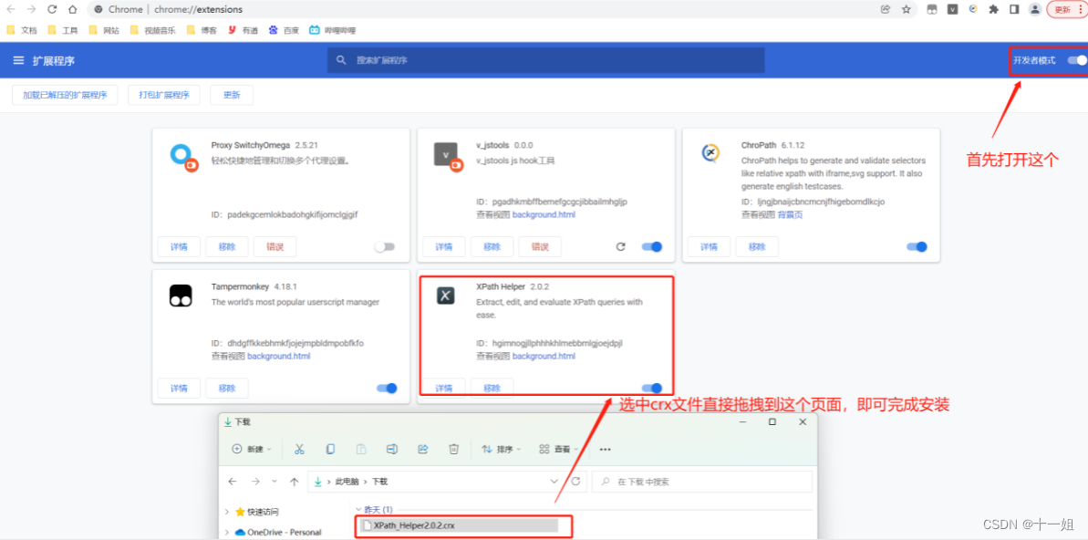Reload the v_jstools extension

(621, 246)
